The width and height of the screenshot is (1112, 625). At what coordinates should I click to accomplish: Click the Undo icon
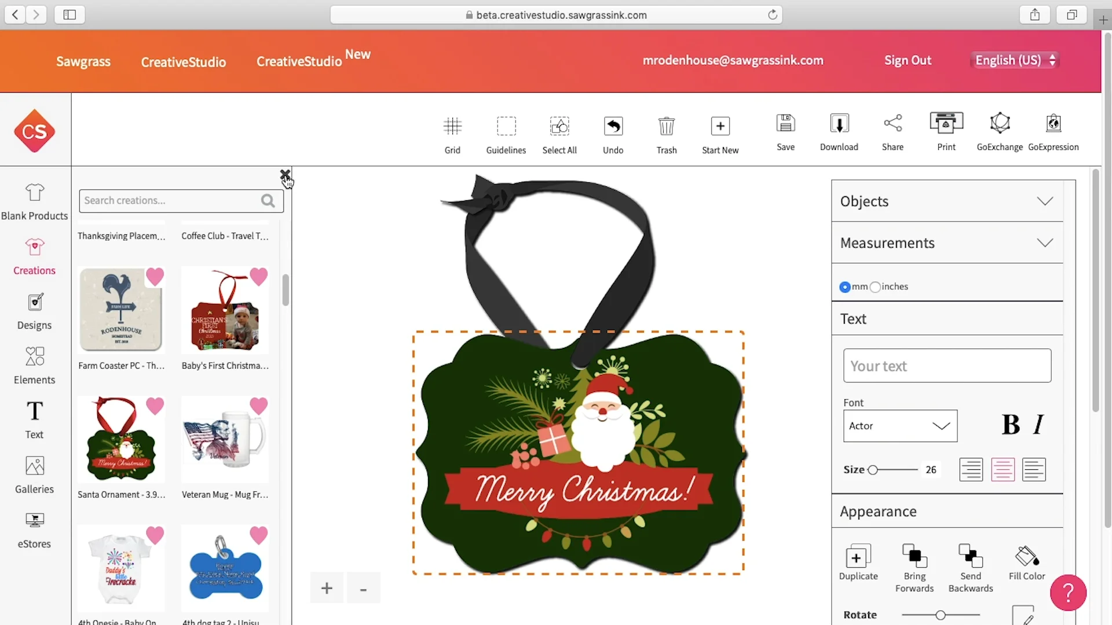[613, 126]
